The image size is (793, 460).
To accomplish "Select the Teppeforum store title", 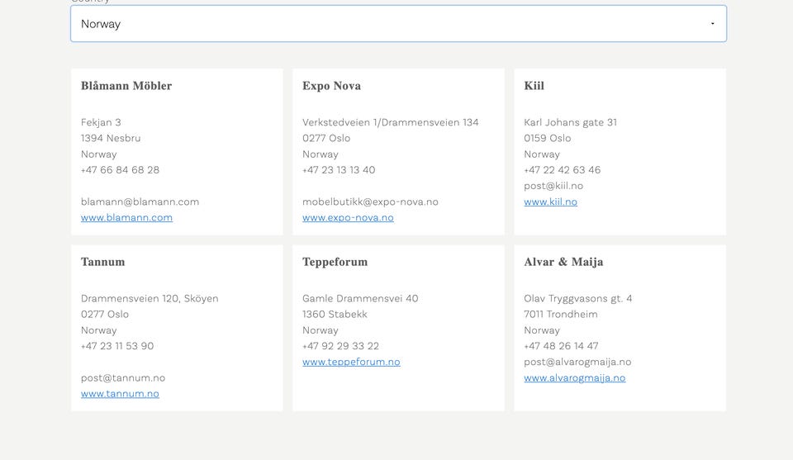I will pyautogui.click(x=335, y=262).
